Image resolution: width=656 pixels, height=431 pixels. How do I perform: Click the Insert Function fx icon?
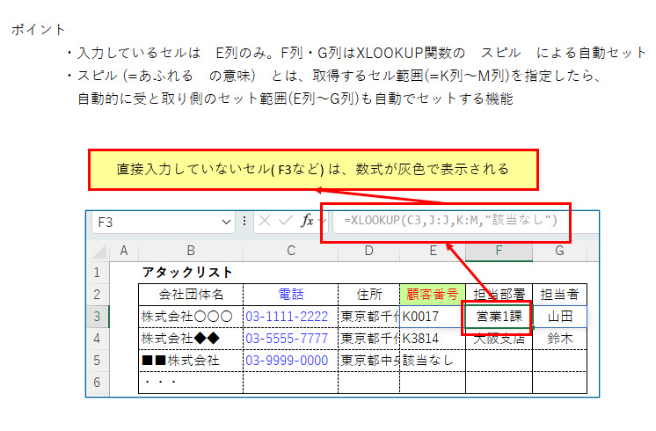[308, 221]
